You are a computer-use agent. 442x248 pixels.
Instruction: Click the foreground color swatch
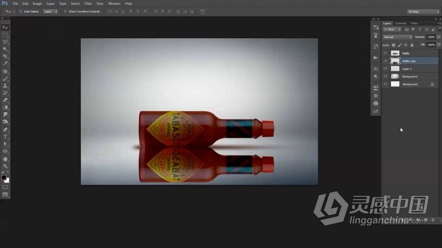(x=4, y=177)
